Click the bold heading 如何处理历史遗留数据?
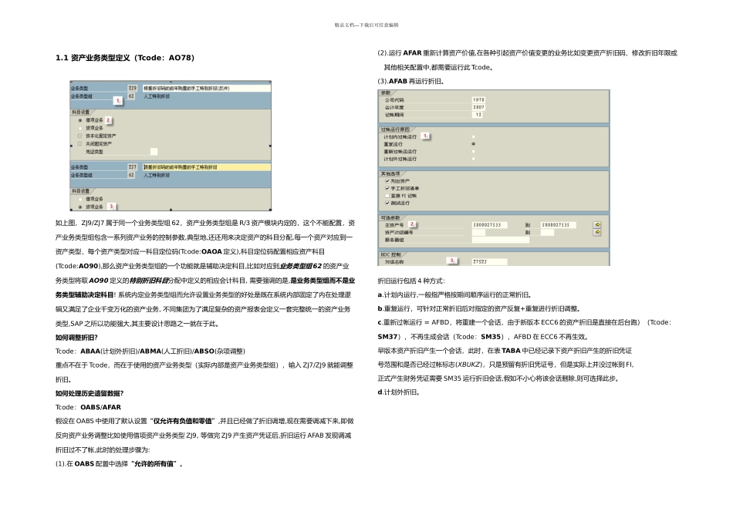 tap(90, 393)
